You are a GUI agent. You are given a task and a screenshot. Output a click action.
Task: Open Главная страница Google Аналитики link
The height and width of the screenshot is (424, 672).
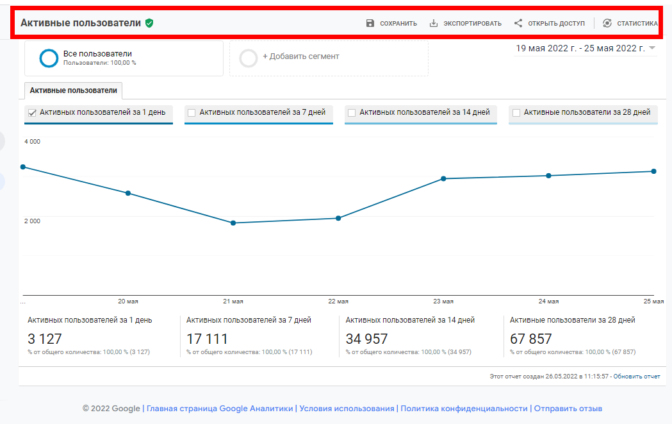point(220,409)
